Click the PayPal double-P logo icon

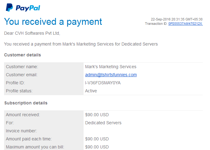coord(9,7)
